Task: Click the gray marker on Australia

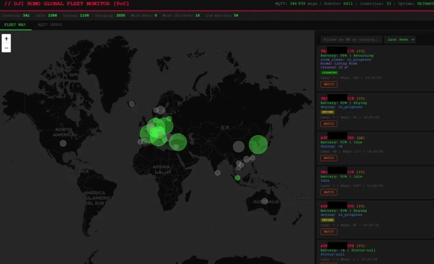Action: pyautogui.click(x=264, y=201)
